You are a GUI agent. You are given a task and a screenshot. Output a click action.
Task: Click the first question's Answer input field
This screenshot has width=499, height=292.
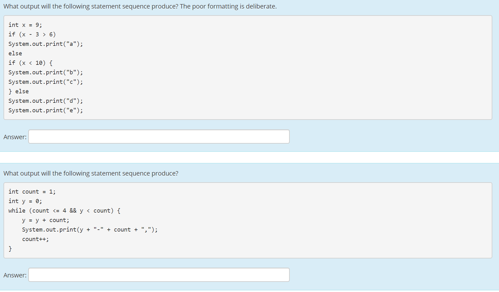click(159, 137)
